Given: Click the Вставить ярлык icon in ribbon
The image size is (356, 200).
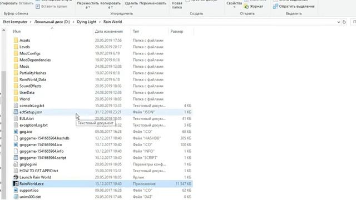Looking at the screenshot, I should pyautogui.click(x=38, y=6).
